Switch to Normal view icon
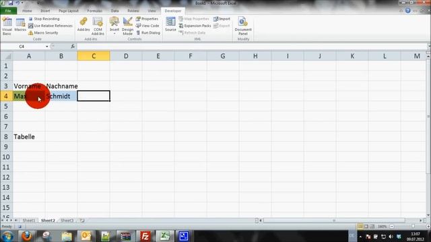The width and height of the screenshot is (431, 242). 360,227
